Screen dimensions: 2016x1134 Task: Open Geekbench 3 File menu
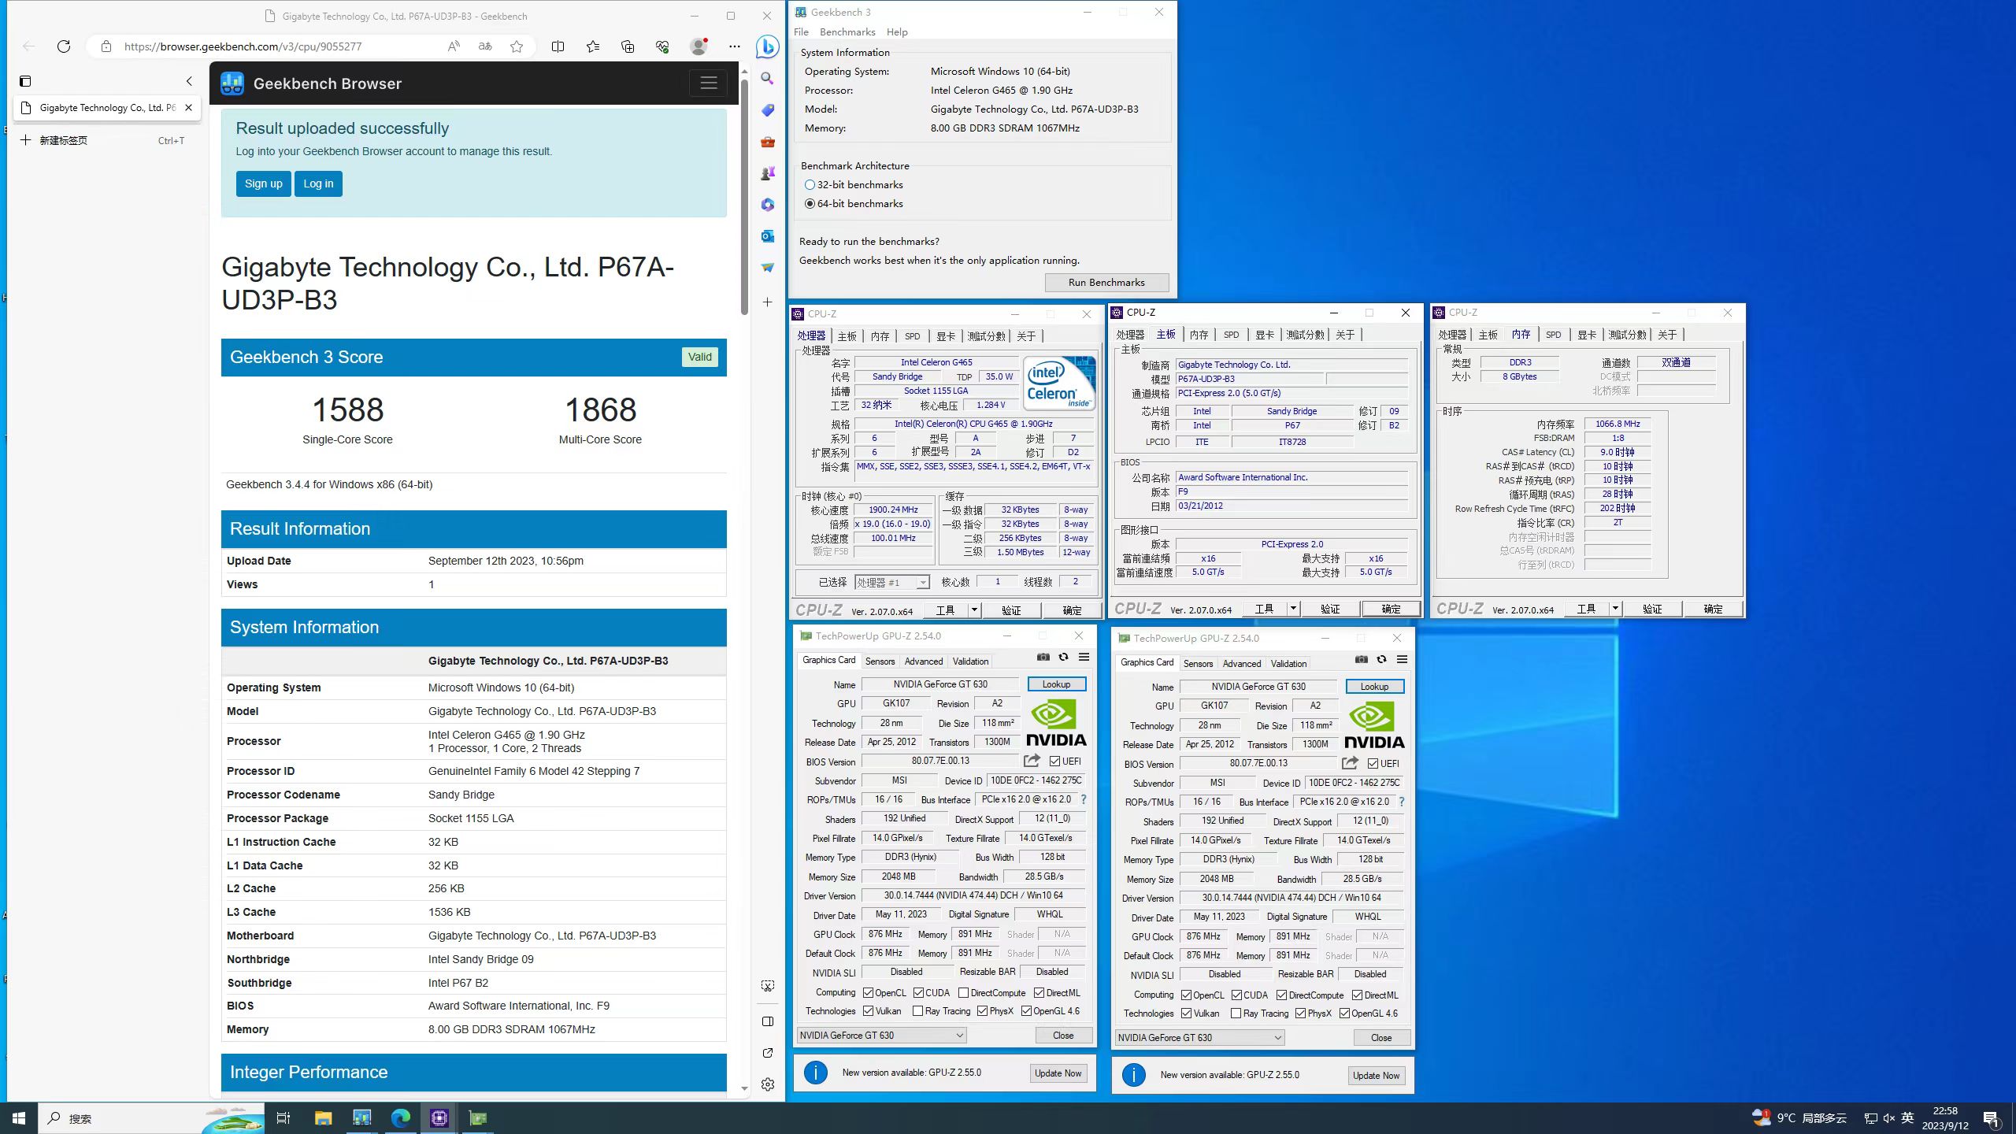coord(801,32)
